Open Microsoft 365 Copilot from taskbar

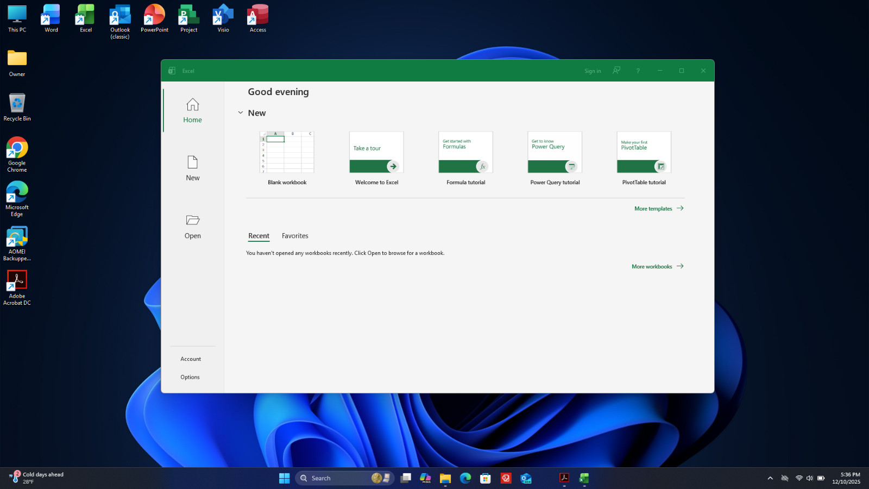(x=426, y=478)
